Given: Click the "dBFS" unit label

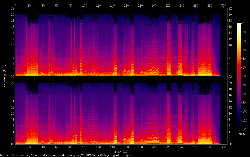Looking at the screenshot, I should [x=242, y=134].
